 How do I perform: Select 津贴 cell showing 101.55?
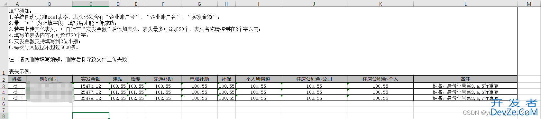coord(118,92)
